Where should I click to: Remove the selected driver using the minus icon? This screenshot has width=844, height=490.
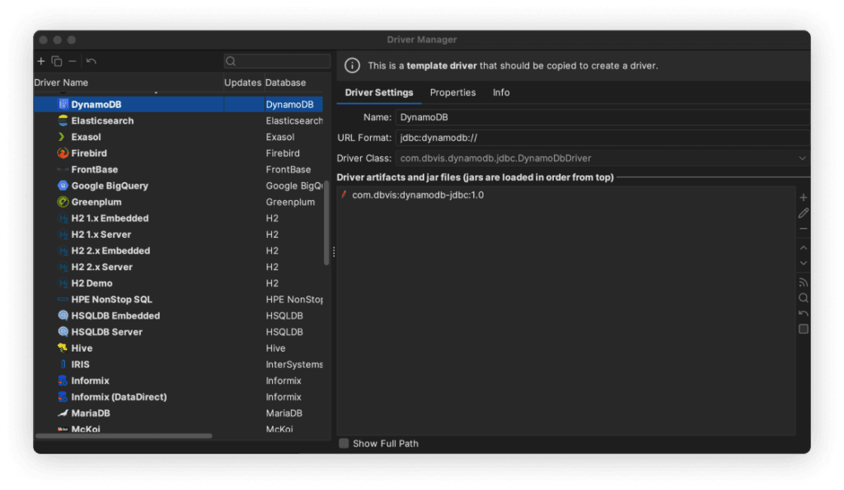click(x=73, y=61)
